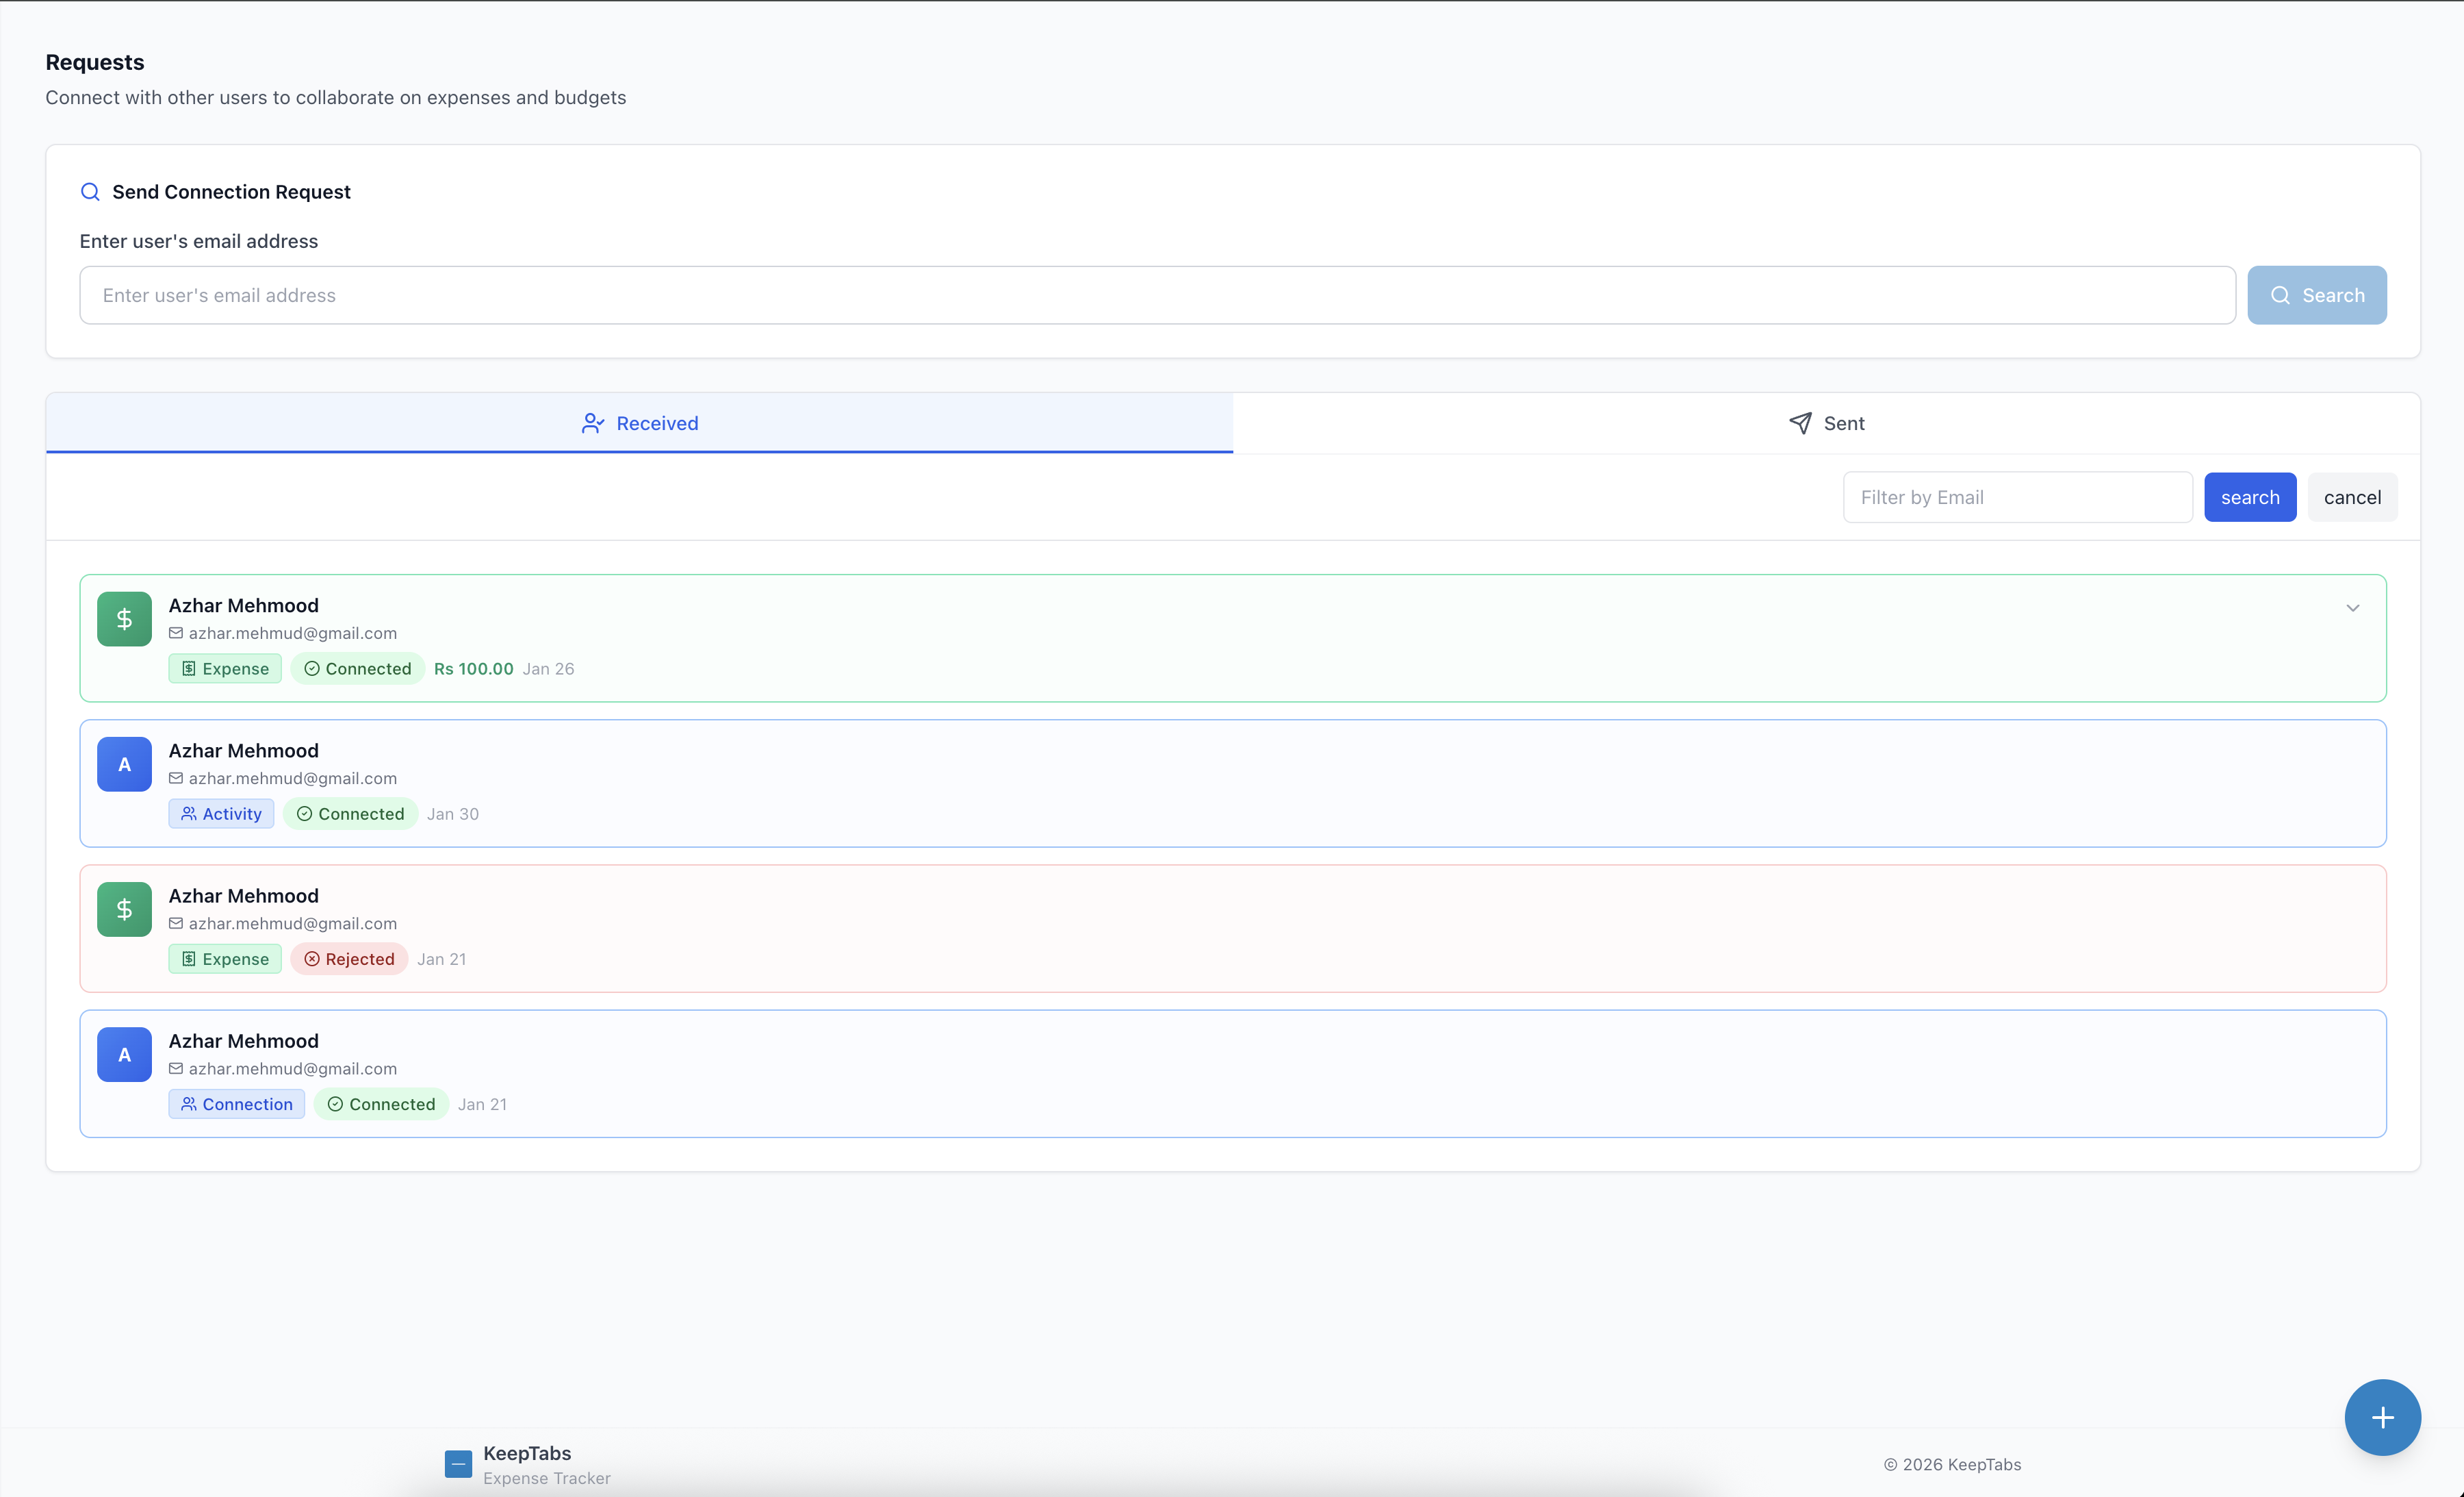The height and width of the screenshot is (1497, 2464).
Task: Click the cancel button beside search
Action: (x=2352, y=496)
